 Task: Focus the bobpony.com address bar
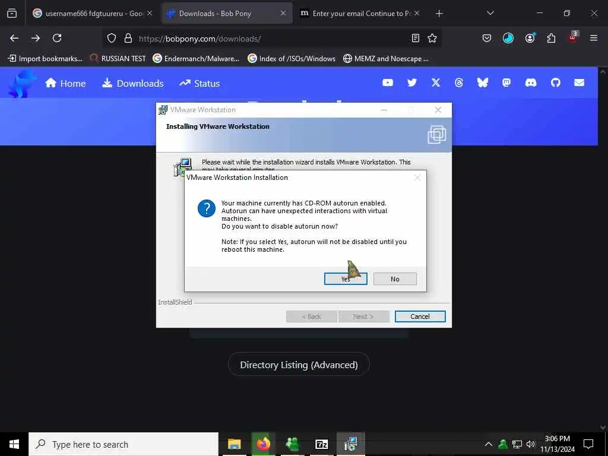click(271, 39)
